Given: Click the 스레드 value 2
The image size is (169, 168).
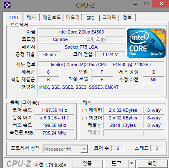Looking at the screenshot, I should (x=157, y=148).
